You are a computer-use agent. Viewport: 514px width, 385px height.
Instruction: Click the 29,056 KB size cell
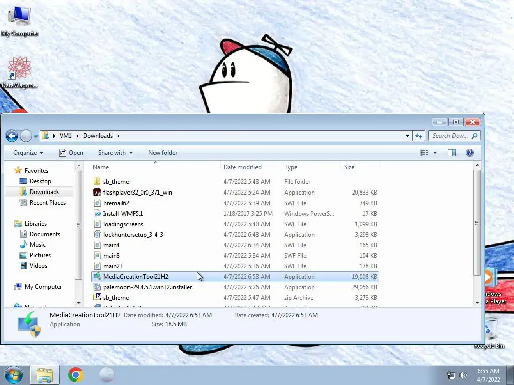(x=364, y=287)
